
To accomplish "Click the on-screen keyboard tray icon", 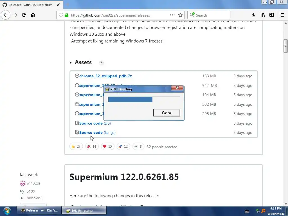I will 247,211.
